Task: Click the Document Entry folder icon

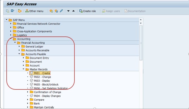Action: [27, 58]
